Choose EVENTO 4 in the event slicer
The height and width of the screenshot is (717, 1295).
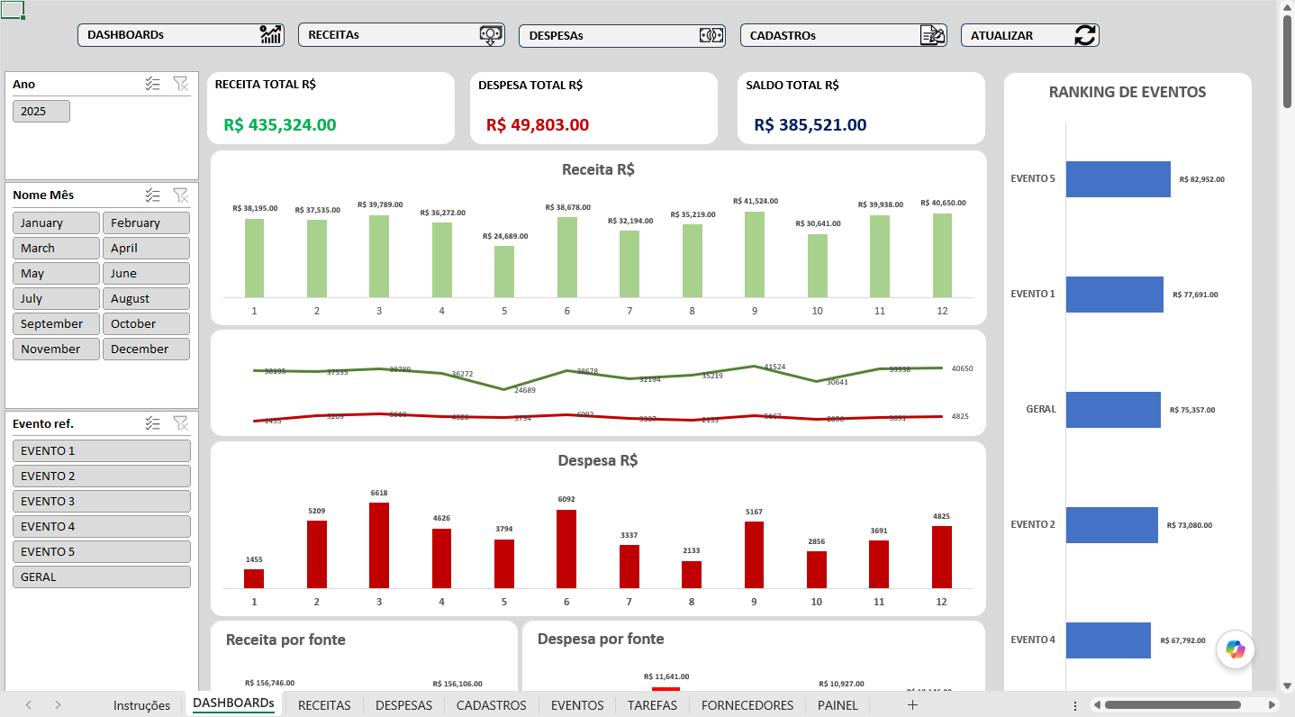102,526
